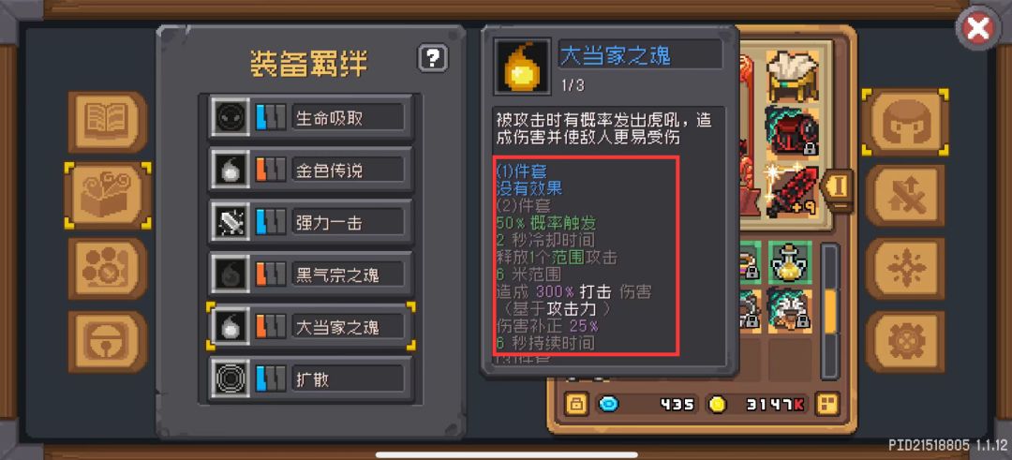Viewport: 1012px width, 460px height.
Task: Close the window with red X
Action: (x=977, y=29)
